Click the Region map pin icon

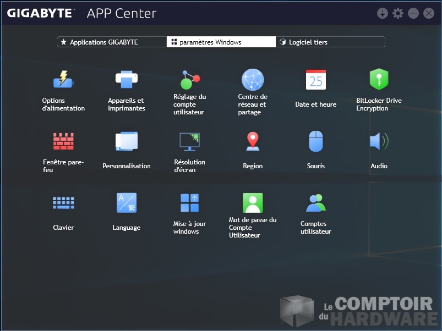pyautogui.click(x=253, y=141)
